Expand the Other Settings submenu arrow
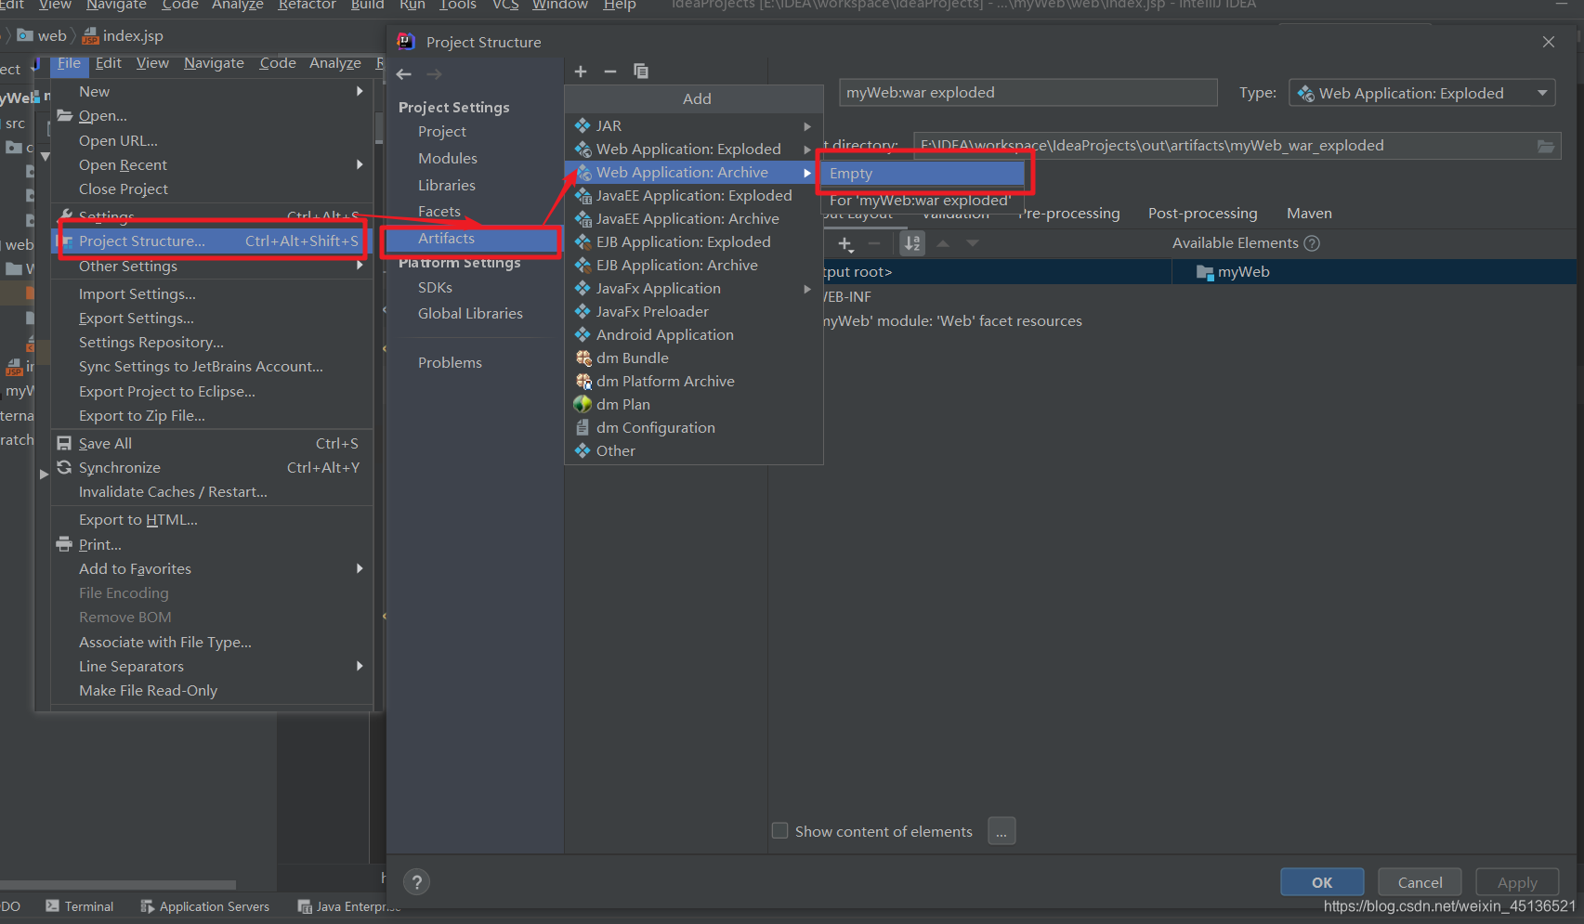This screenshot has height=924, width=1584. tap(360, 266)
